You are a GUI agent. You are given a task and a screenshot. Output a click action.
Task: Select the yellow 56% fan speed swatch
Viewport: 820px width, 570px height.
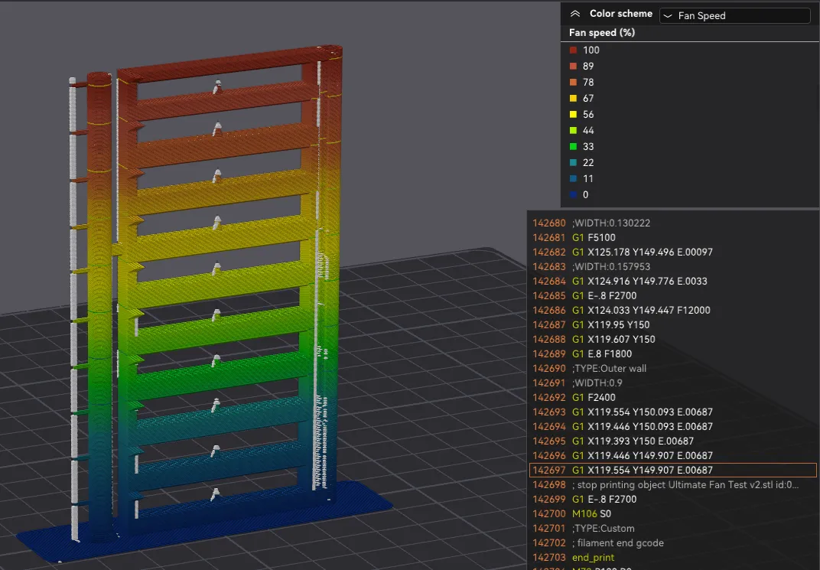573,115
